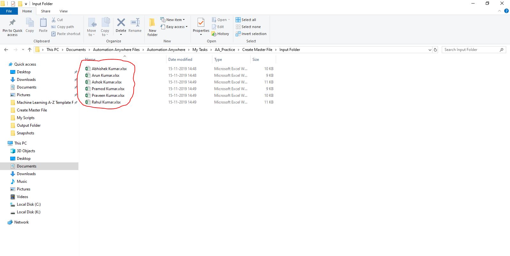Open the Easy access dropdown

pos(174,27)
